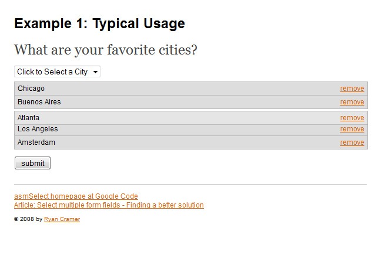Click the horizontal divider below the submit button
The image size is (382, 255).
[x=190, y=184]
